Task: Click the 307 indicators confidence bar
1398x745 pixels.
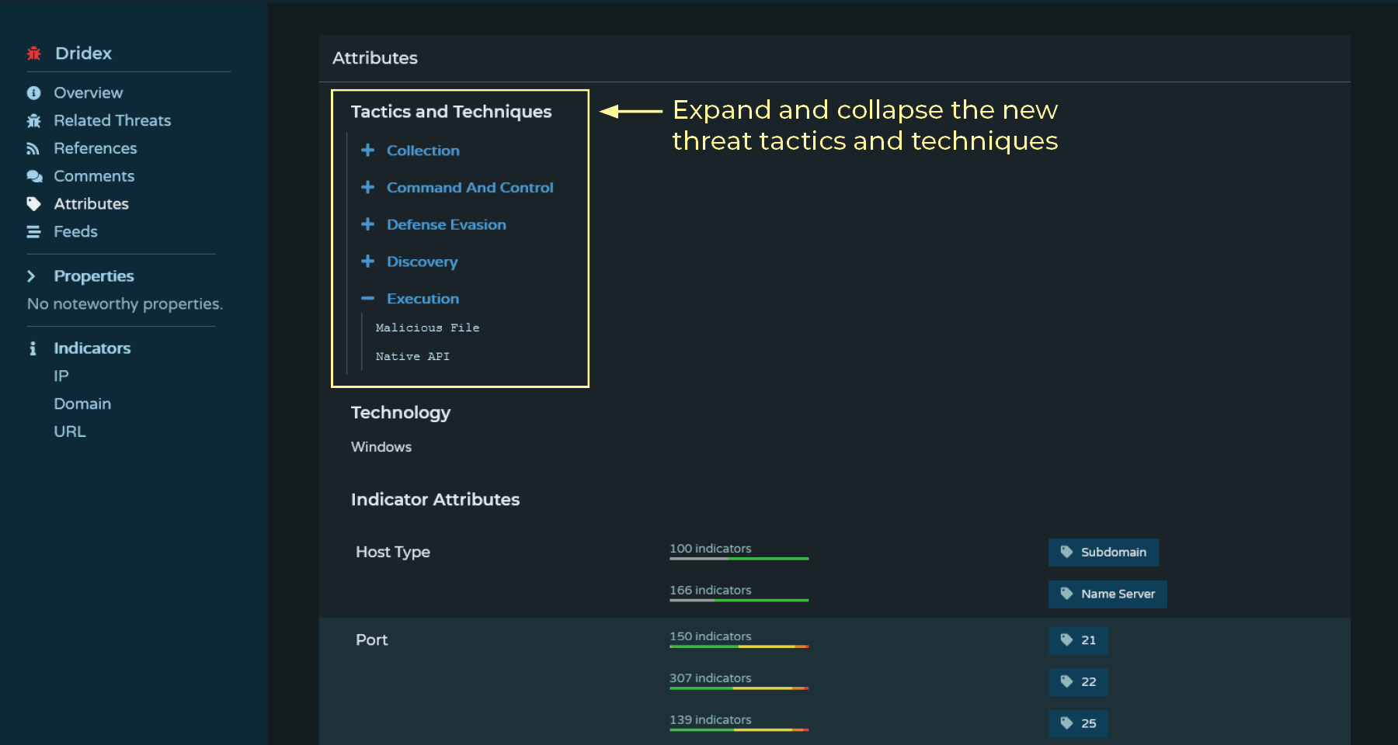Action: click(x=739, y=688)
